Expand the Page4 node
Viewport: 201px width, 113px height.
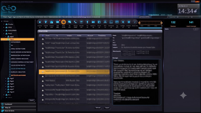pyautogui.click(x=6, y=81)
